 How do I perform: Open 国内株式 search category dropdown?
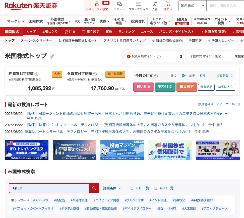[193, 6]
